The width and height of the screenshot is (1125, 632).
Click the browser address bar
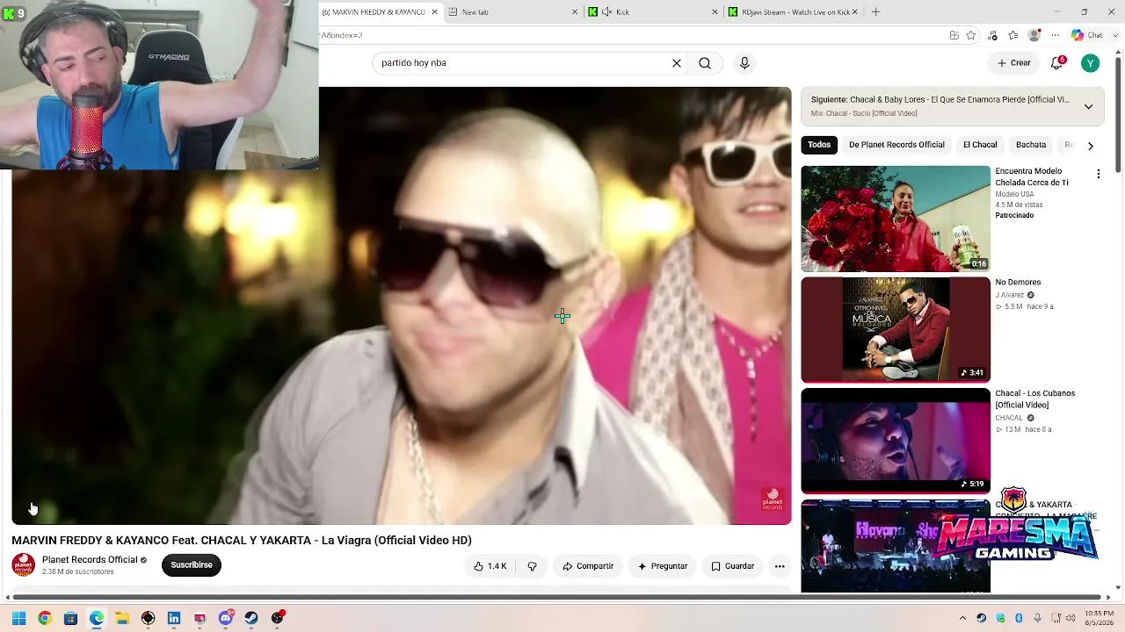coord(631,35)
